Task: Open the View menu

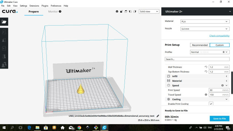Action: click(x=15, y=6)
